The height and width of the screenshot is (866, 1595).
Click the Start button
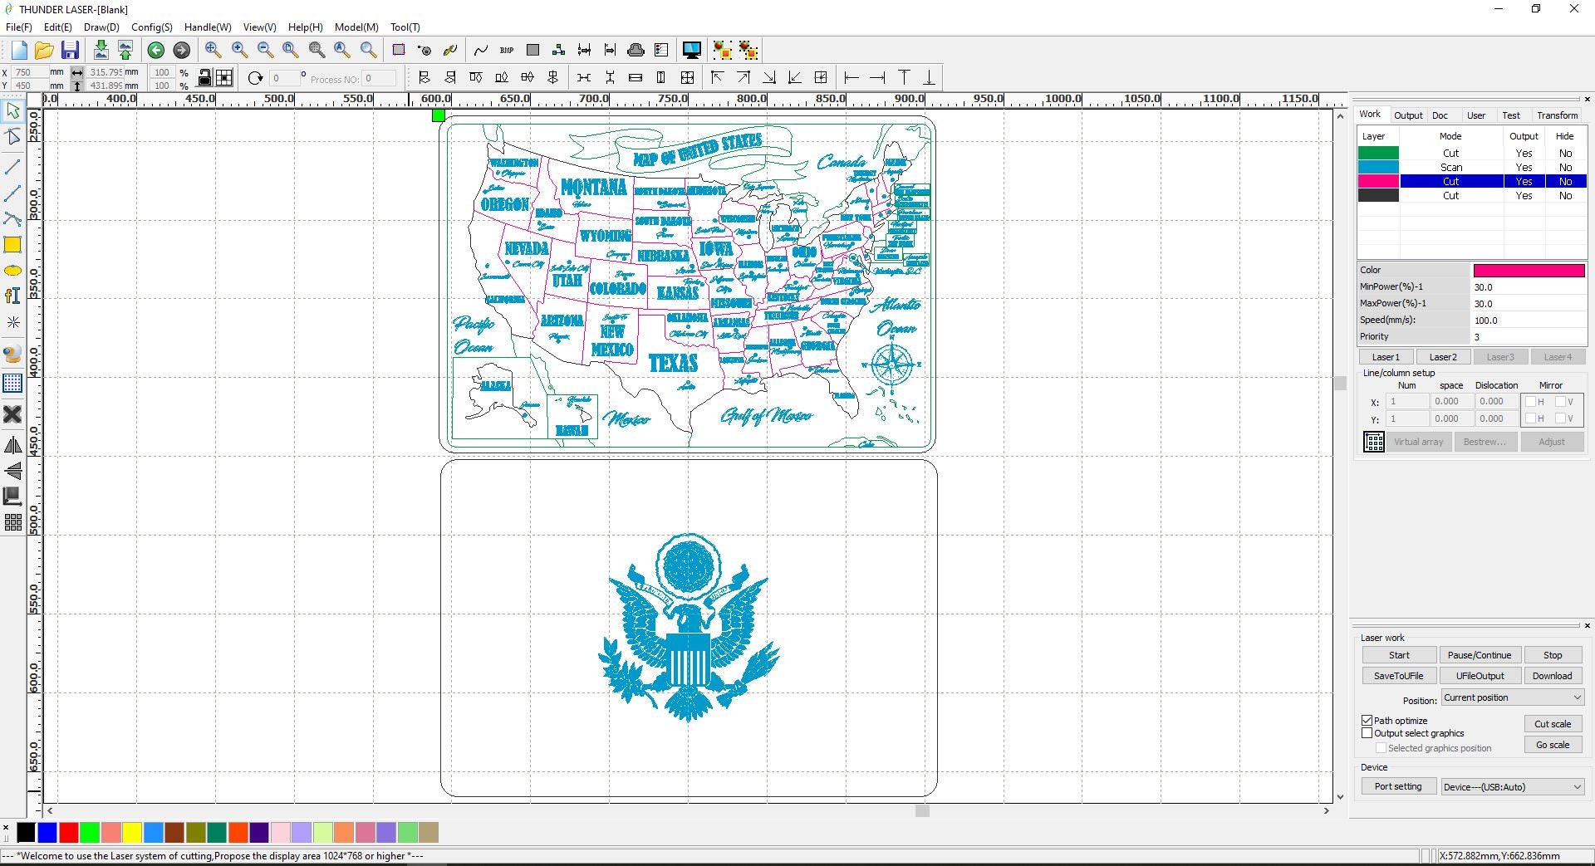1399,655
